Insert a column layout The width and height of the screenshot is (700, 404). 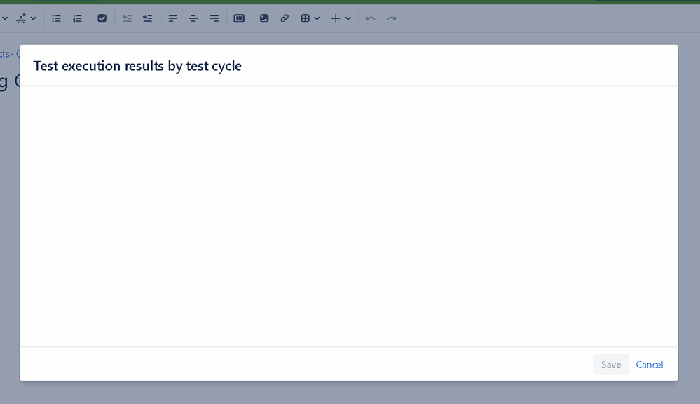239,18
